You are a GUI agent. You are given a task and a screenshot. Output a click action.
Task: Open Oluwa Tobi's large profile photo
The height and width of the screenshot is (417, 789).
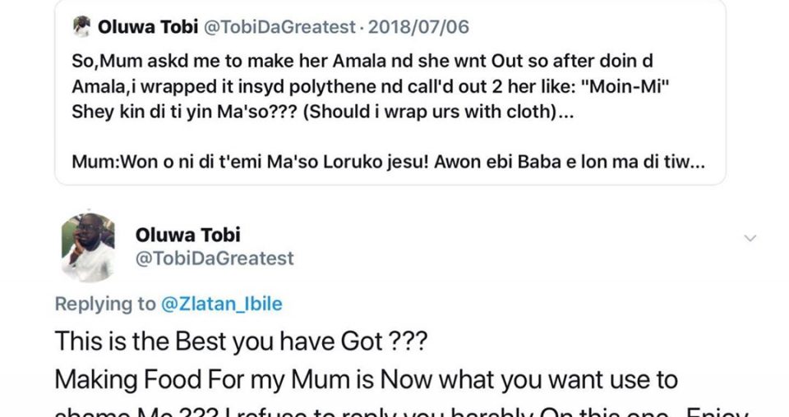click(87, 246)
